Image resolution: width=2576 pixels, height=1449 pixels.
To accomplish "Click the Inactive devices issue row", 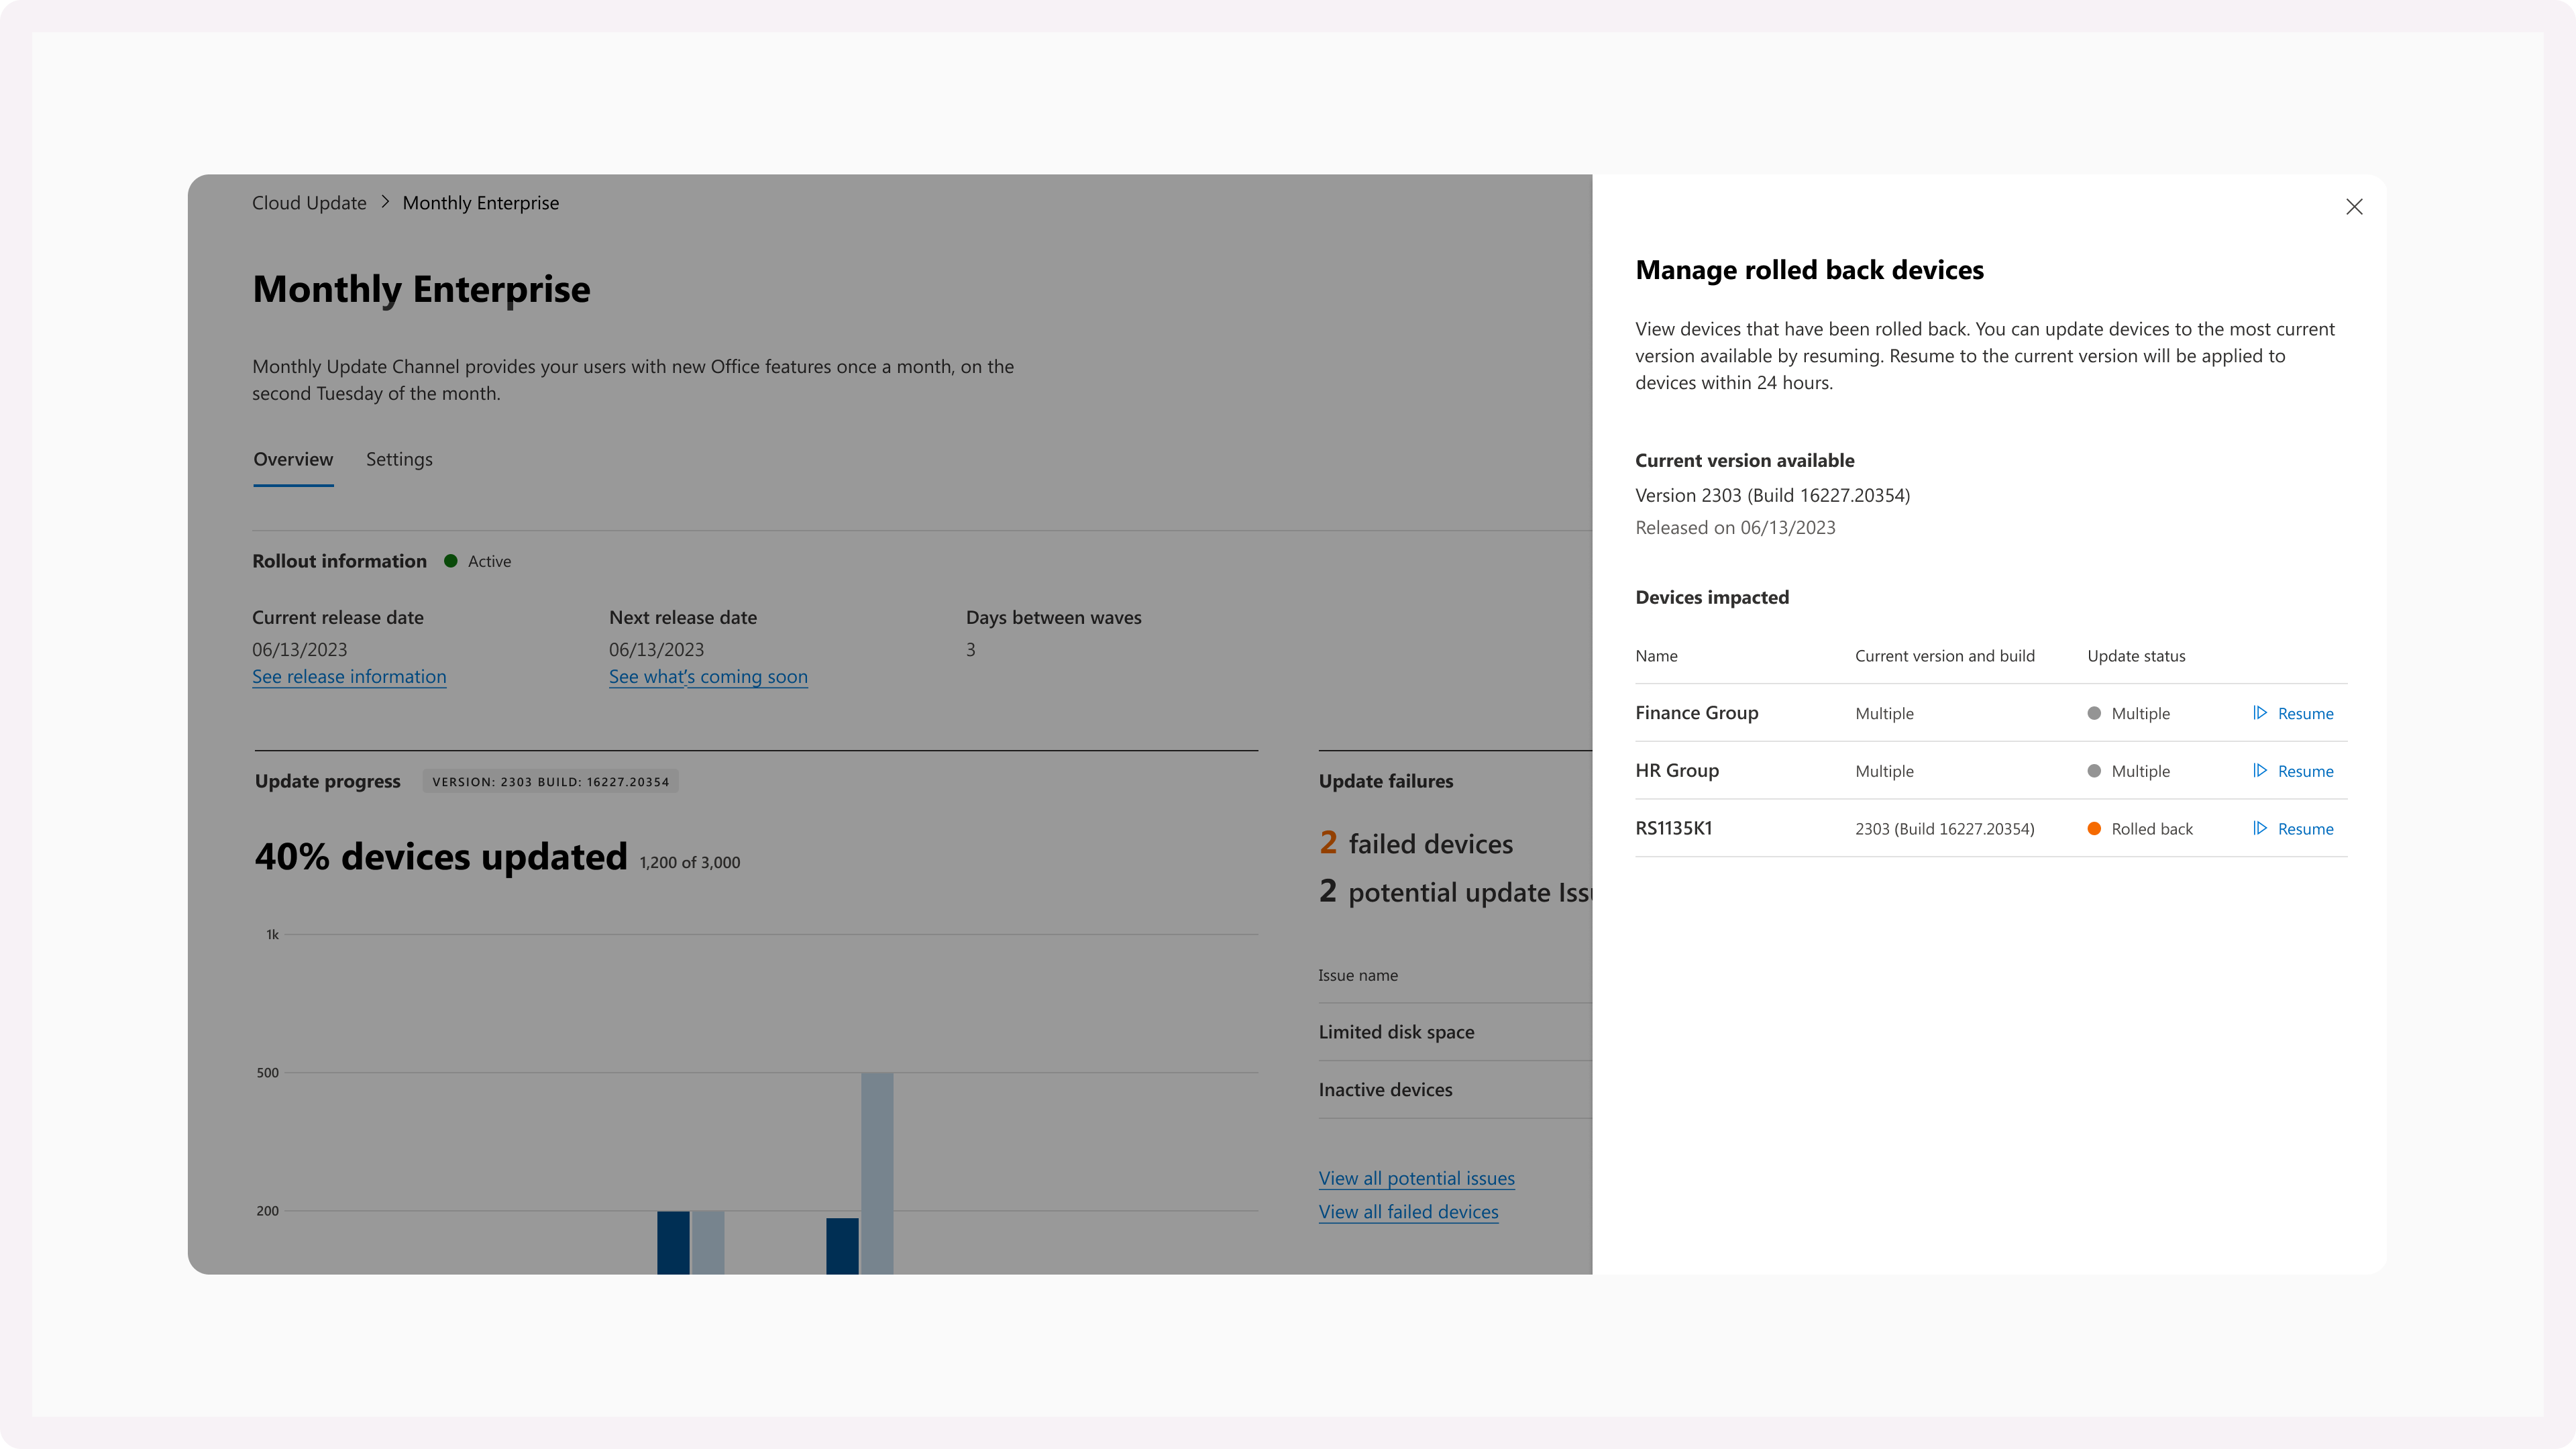I will (1455, 1090).
